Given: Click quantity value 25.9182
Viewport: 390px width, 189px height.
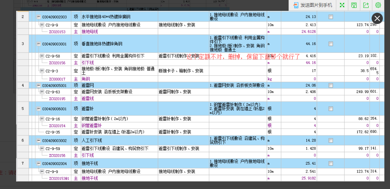Looking at the screenshot, I should [309, 178].
